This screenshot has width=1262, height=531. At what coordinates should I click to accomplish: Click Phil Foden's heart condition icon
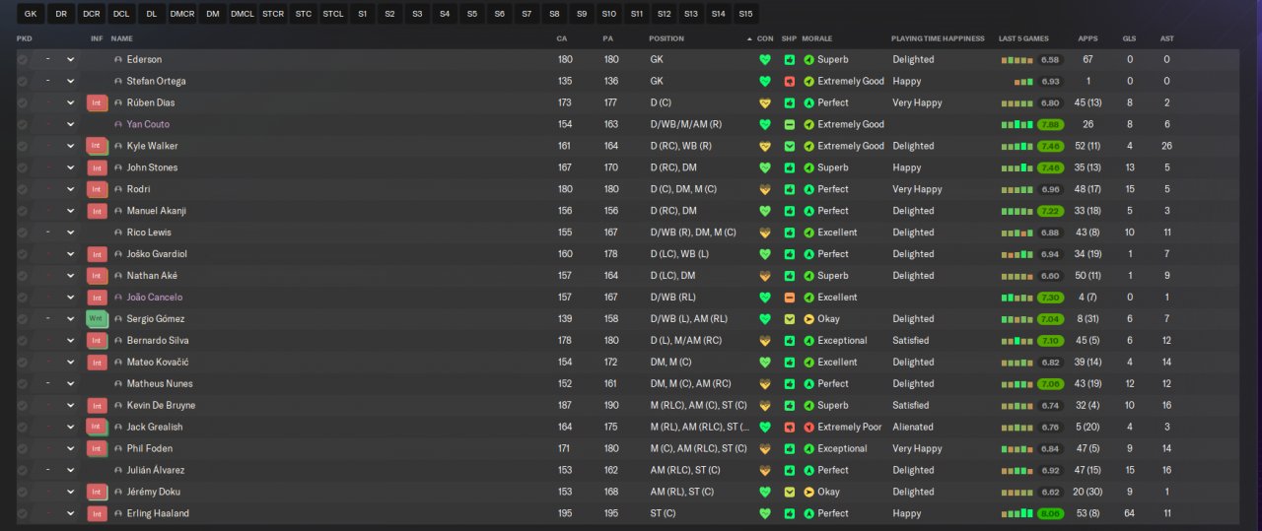point(764,448)
